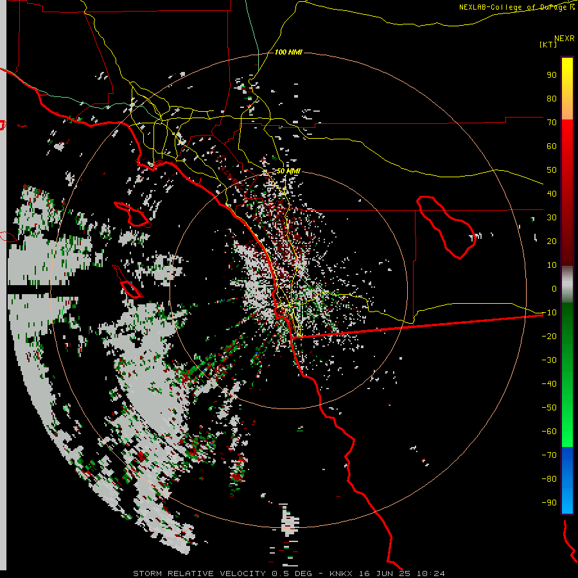Click the 70 value on the velocity scale
The width and height of the screenshot is (578, 578).
(x=552, y=123)
